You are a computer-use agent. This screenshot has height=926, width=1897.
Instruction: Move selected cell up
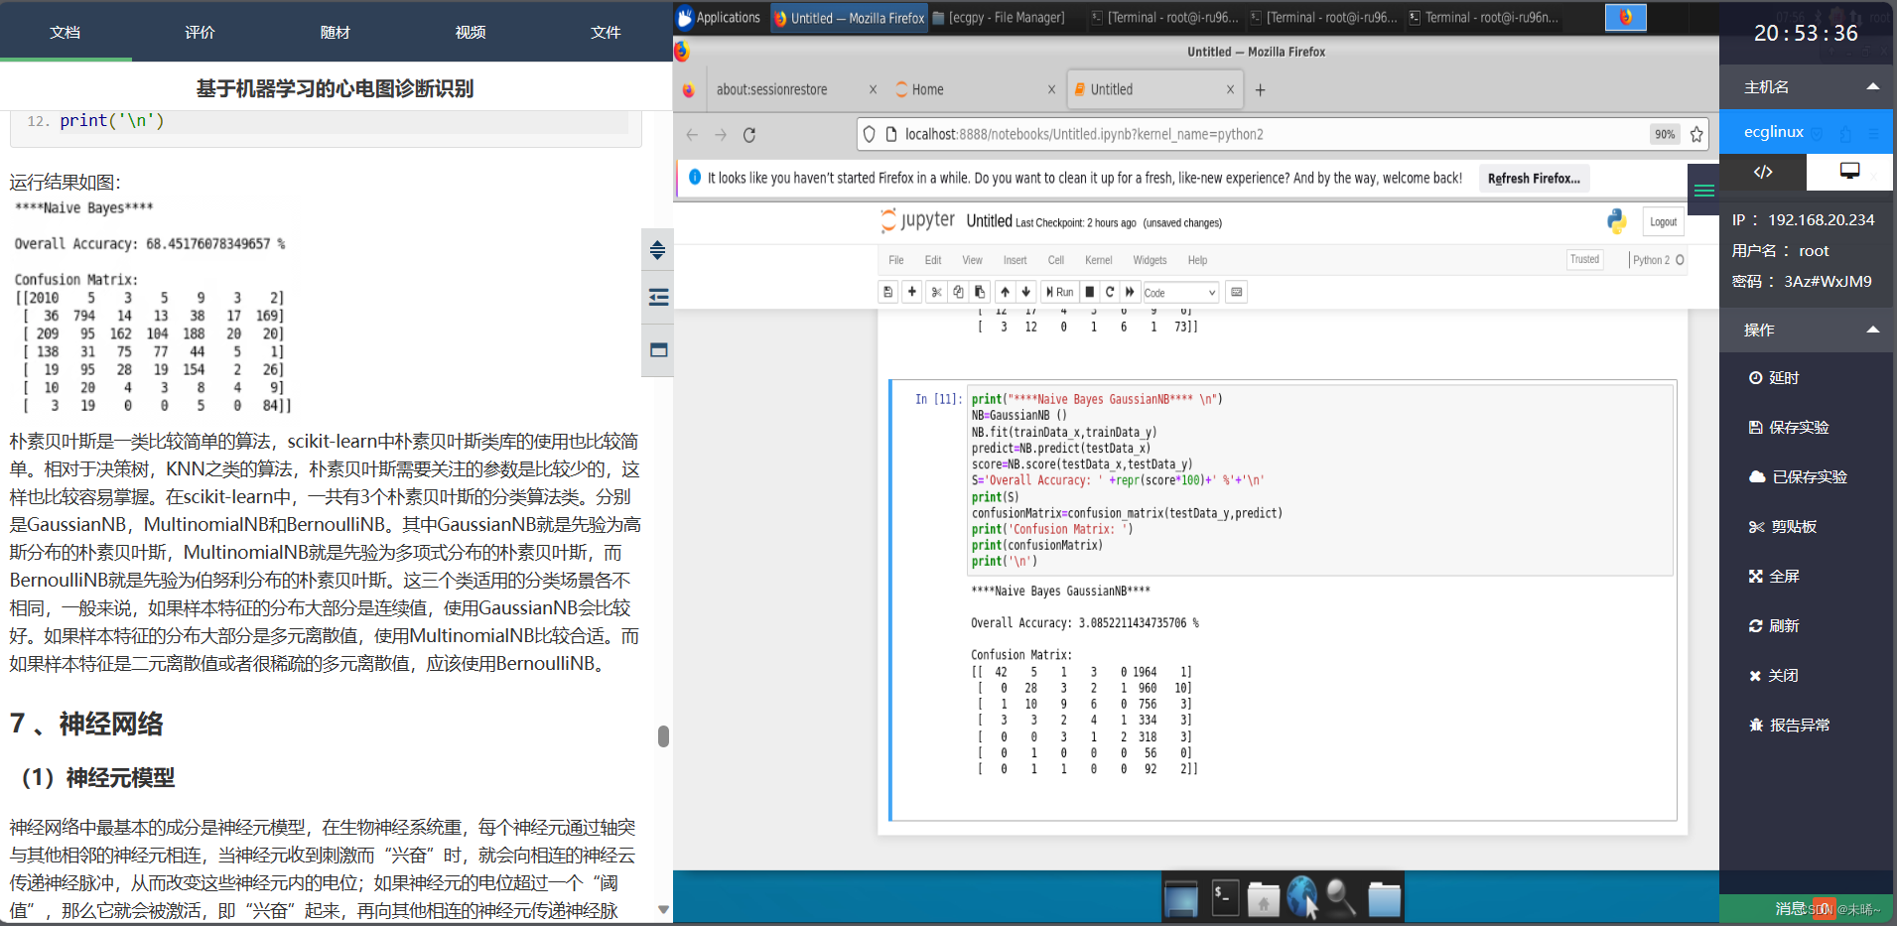pos(1005,292)
